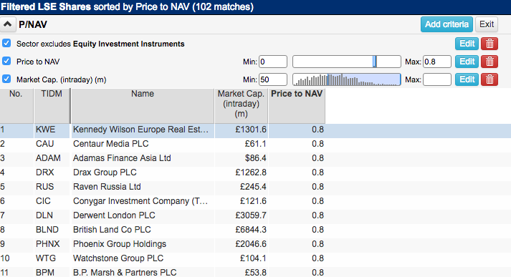Delete the Sector excludes criterion with trash icon
Image resolution: width=511 pixels, height=277 pixels.
pos(489,44)
